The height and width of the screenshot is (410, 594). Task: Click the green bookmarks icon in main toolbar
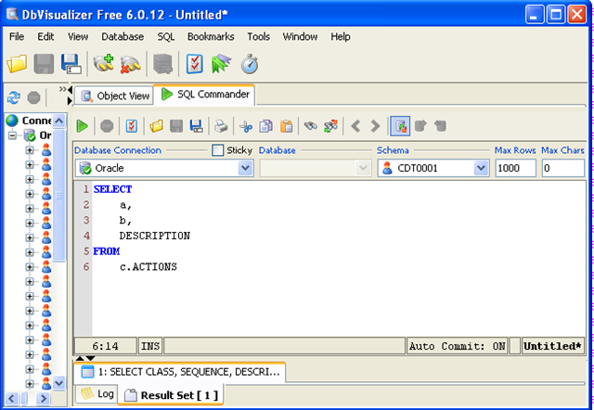pos(221,64)
